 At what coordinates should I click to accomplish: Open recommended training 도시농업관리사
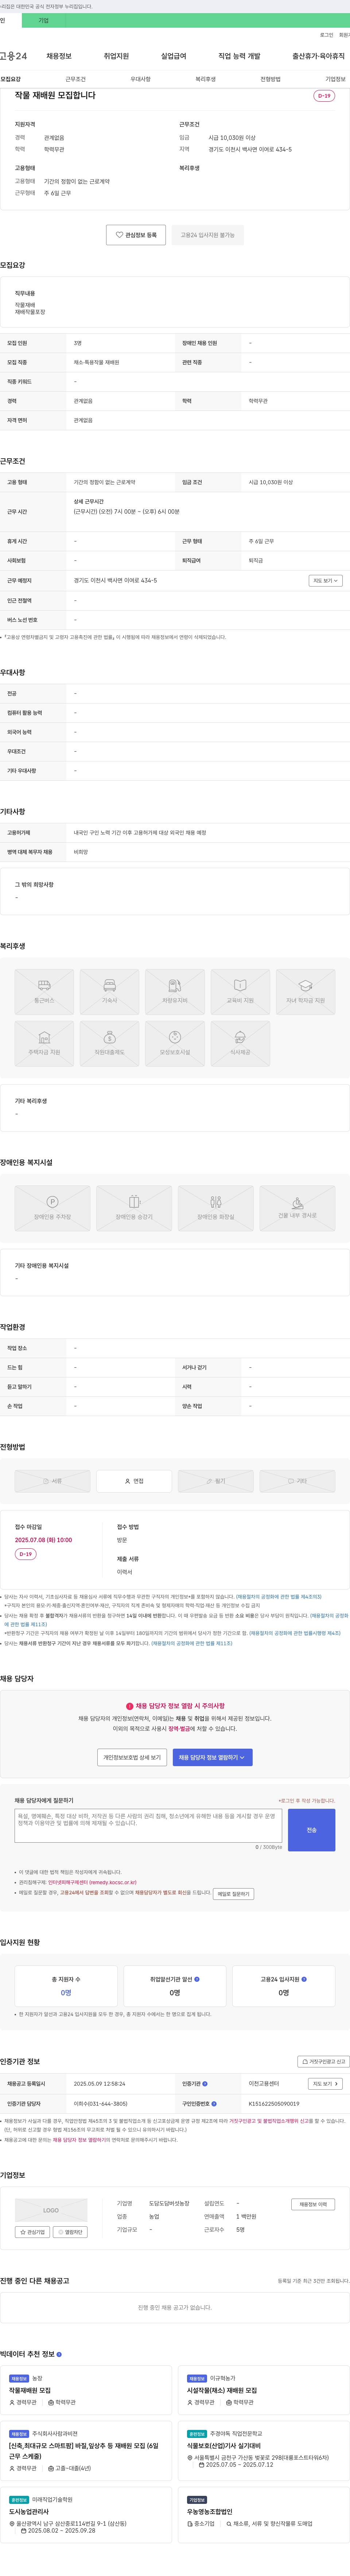[29, 2511]
